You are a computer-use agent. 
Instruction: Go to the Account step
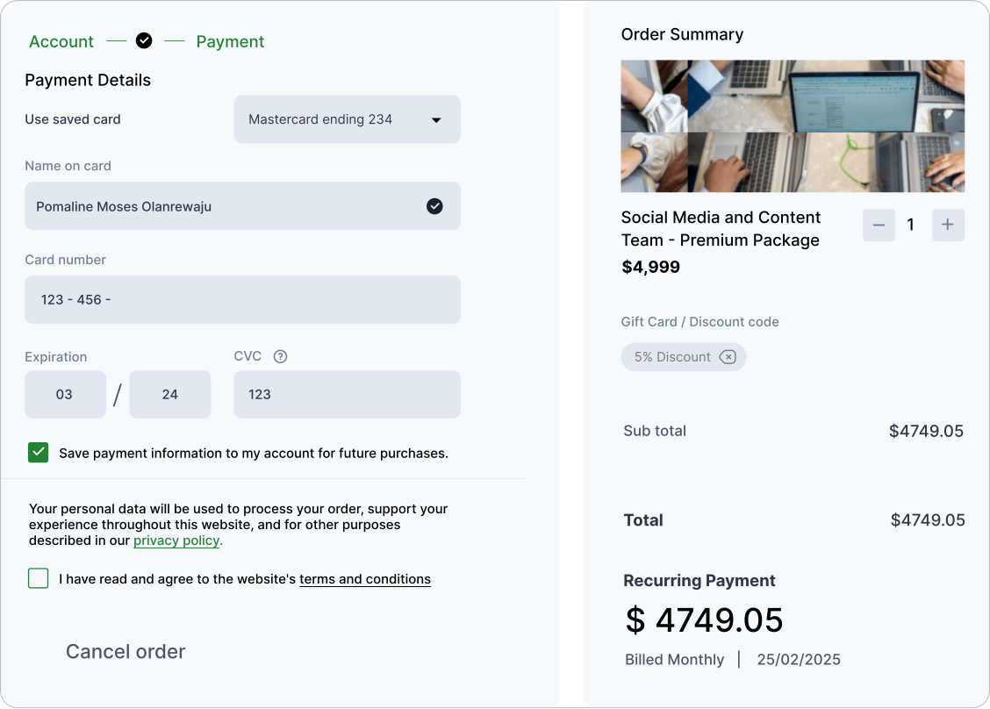61,41
